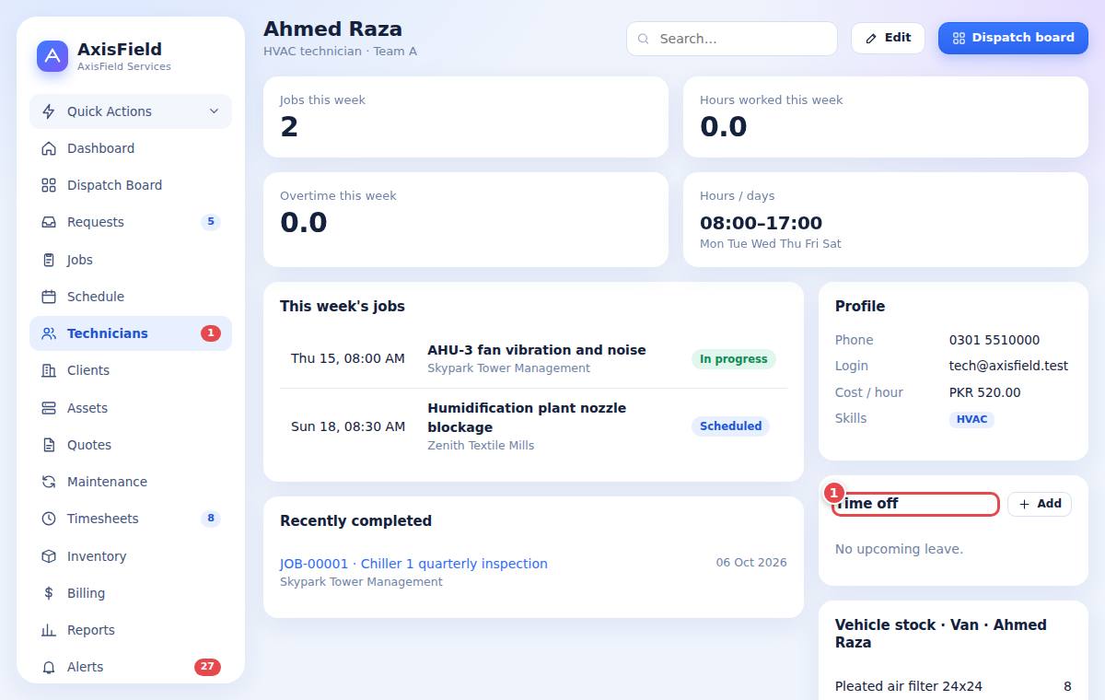Viewport: 1105px width, 700px height.
Task: Open the Dispatch board button
Action: [x=1013, y=38]
